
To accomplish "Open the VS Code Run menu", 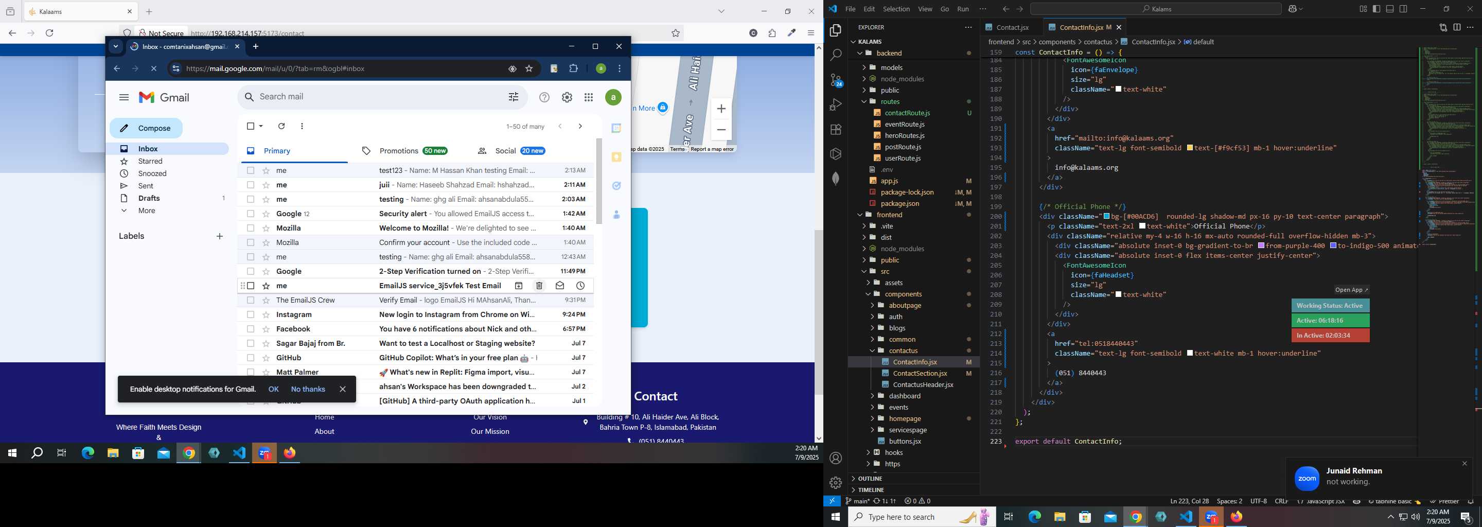I will pyautogui.click(x=963, y=9).
